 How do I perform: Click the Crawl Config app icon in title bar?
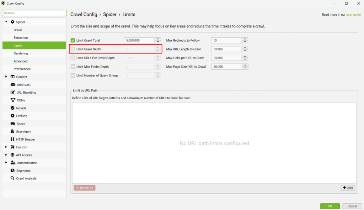point(3,3)
